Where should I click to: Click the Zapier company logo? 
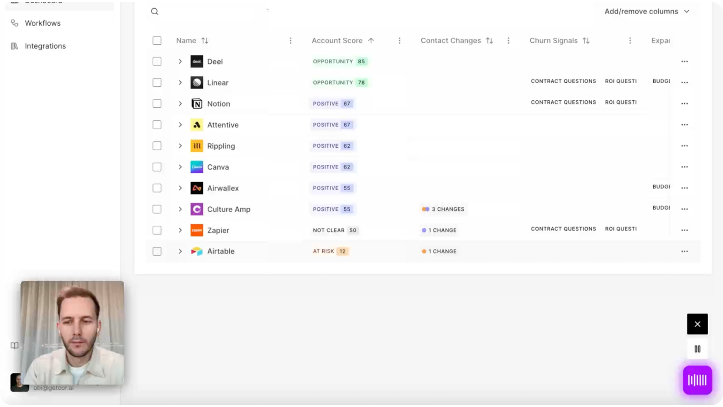(x=197, y=230)
